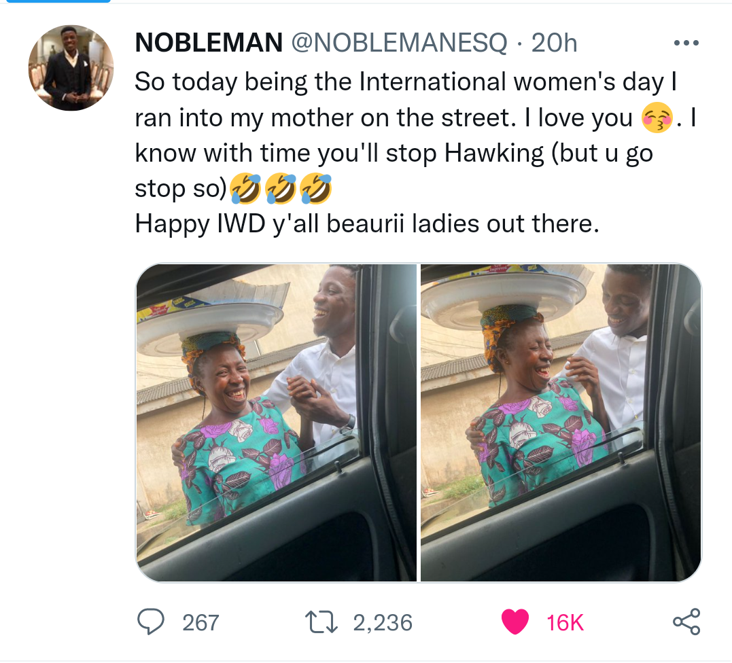Open the tweet via the 20h timestamp
This screenshot has width=732, height=663.
point(554,43)
